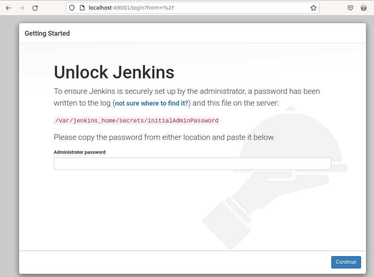
Task: Click the browser back arrow
Action: point(8,8)
